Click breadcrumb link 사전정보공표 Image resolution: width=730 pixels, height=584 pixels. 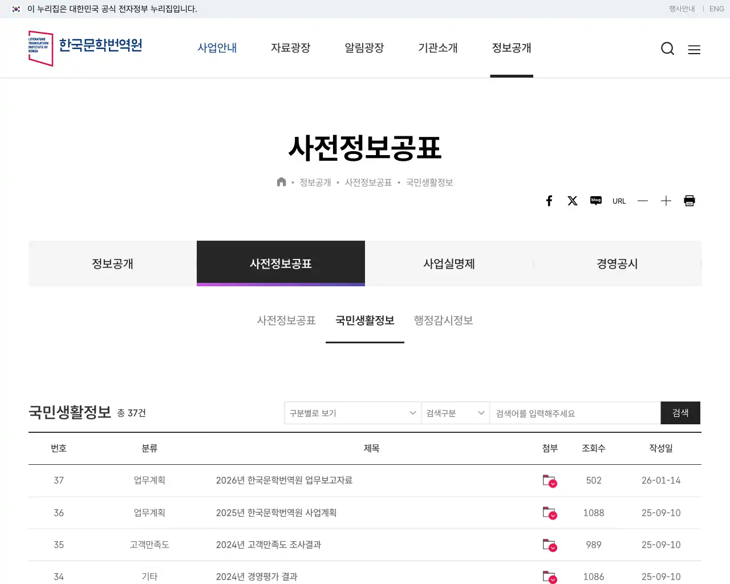point(368,182)
